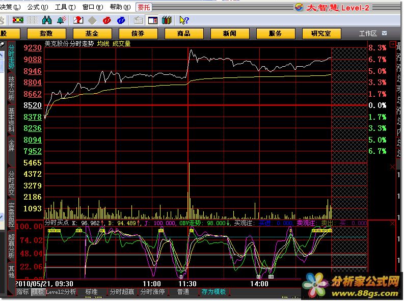Click the 研究室 button
Viewport: 404px width, 301px height.
pos(320,33)
